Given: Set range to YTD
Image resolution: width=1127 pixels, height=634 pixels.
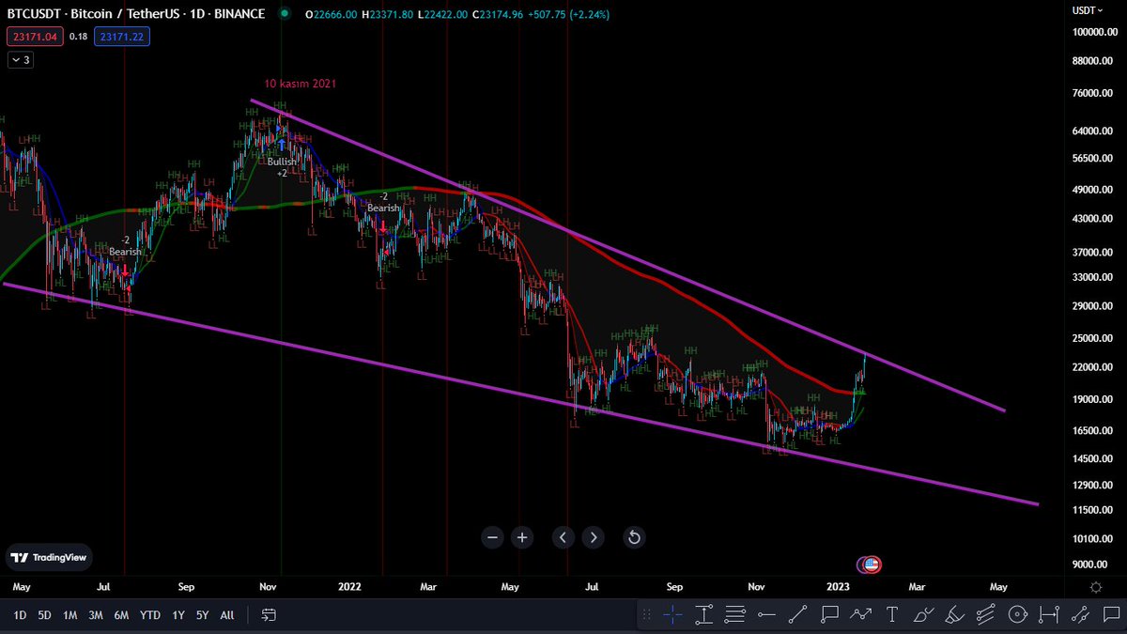Looking at the screenshot, I should click(149, 615).
